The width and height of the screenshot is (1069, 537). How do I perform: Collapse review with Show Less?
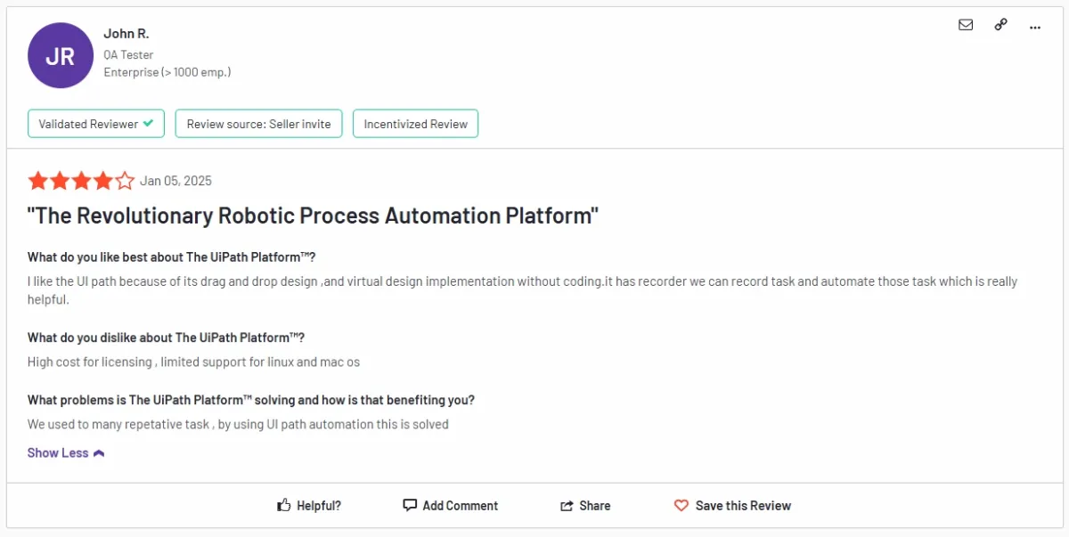pos(66,452)
